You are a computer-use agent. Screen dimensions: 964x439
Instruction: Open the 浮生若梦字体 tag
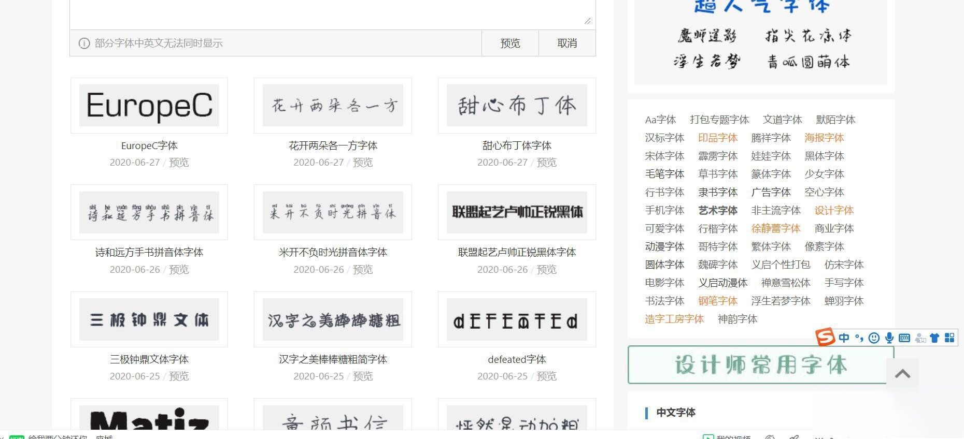tap(781, 301)
